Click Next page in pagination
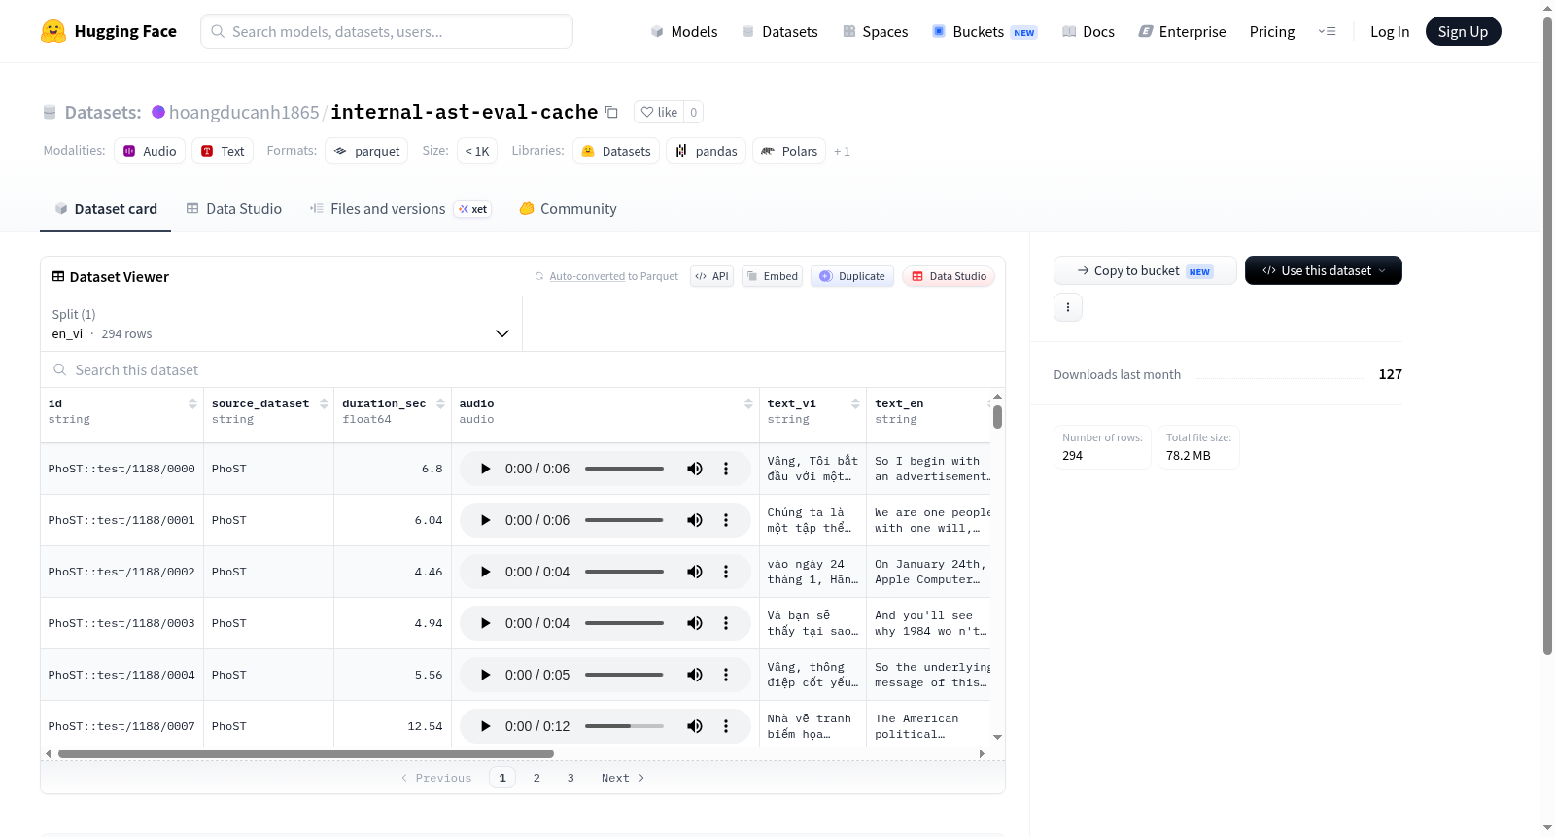Image resolution: width=1555 pixels, height=837 pixels. click(623, 778)
